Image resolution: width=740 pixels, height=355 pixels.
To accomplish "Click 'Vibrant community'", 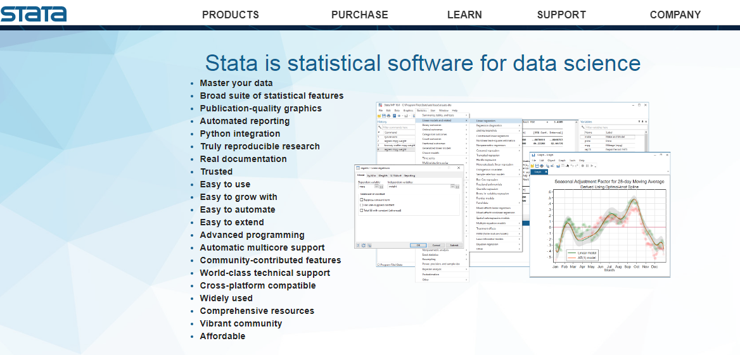I will click(x=241, y=324).
